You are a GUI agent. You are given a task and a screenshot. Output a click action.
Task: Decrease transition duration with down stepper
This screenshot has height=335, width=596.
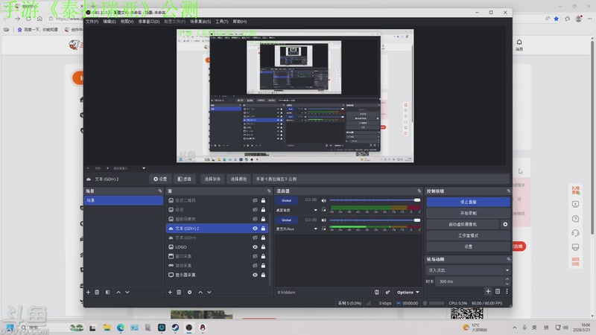point(507,284)
